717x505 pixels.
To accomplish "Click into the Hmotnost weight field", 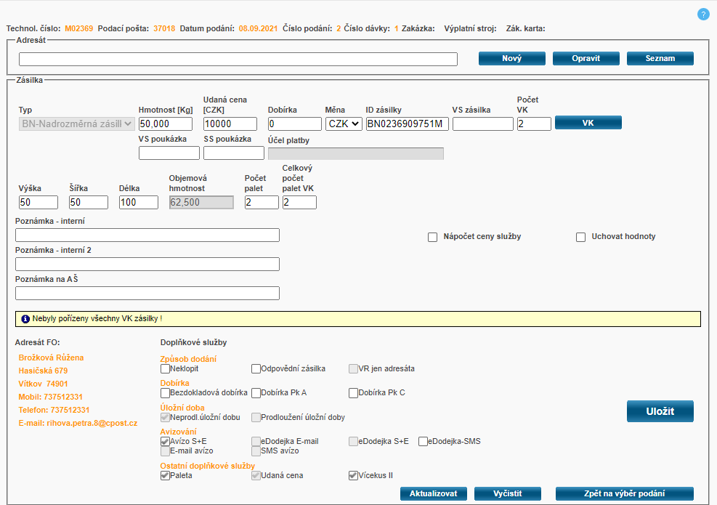I will point(165,124).
